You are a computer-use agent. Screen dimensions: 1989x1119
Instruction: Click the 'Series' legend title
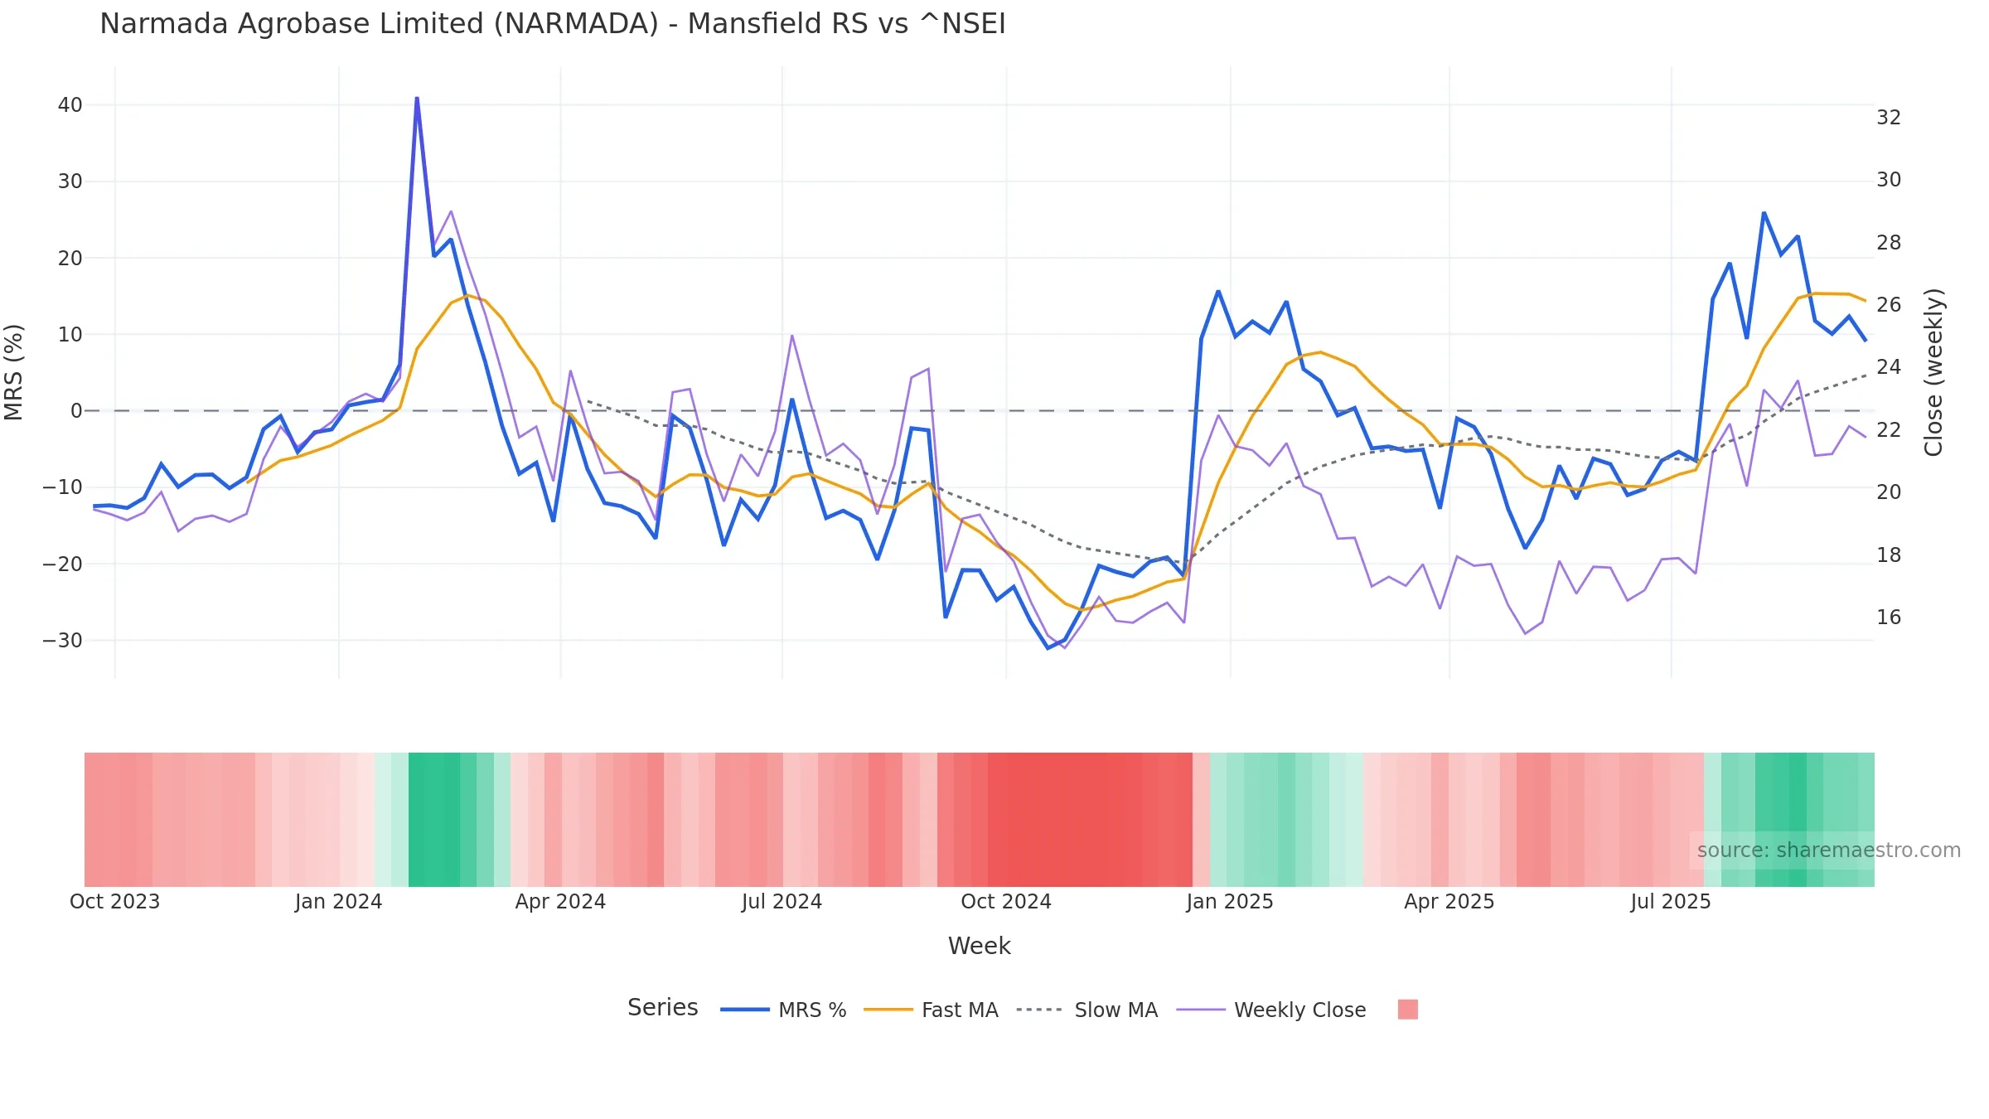pos(662,1008)
